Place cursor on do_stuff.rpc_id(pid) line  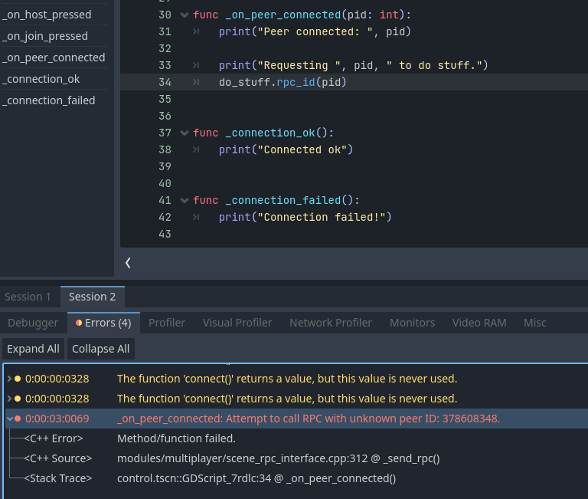[x=283, y=82]
